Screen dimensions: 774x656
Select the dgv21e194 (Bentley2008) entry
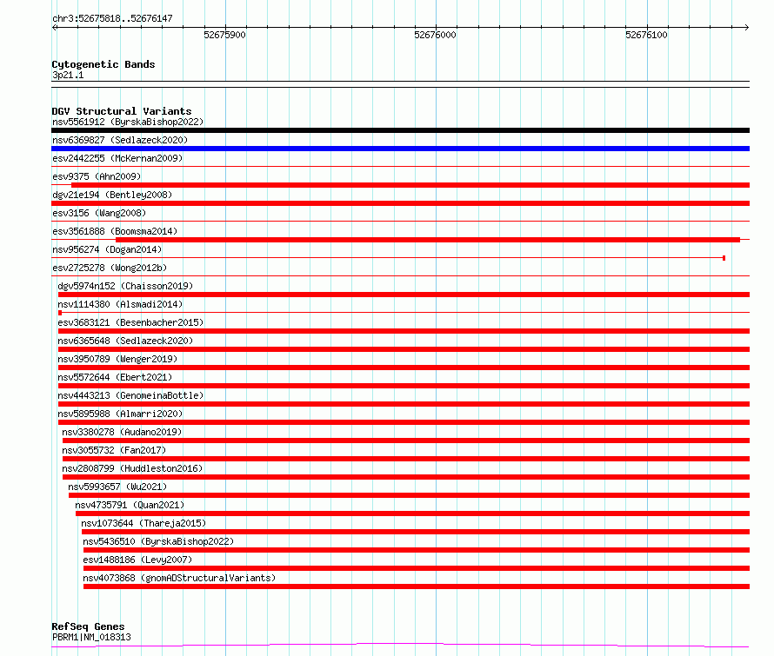pyautogui.click(x=112, y=195)
